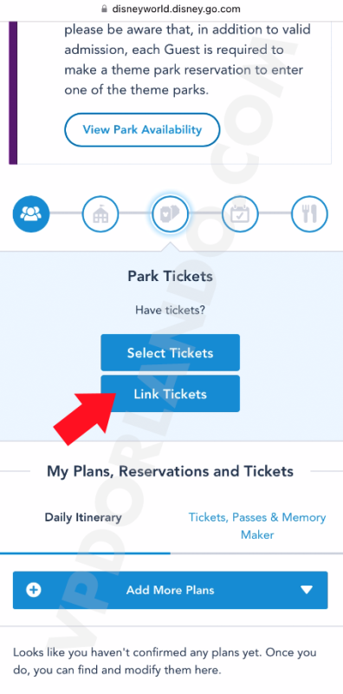Select the park tickets step icon
Screen dimensions: 343x694
[x=170, y=214]
